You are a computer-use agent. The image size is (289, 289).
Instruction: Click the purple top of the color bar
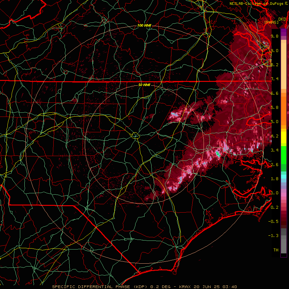[x=284, y=32]
